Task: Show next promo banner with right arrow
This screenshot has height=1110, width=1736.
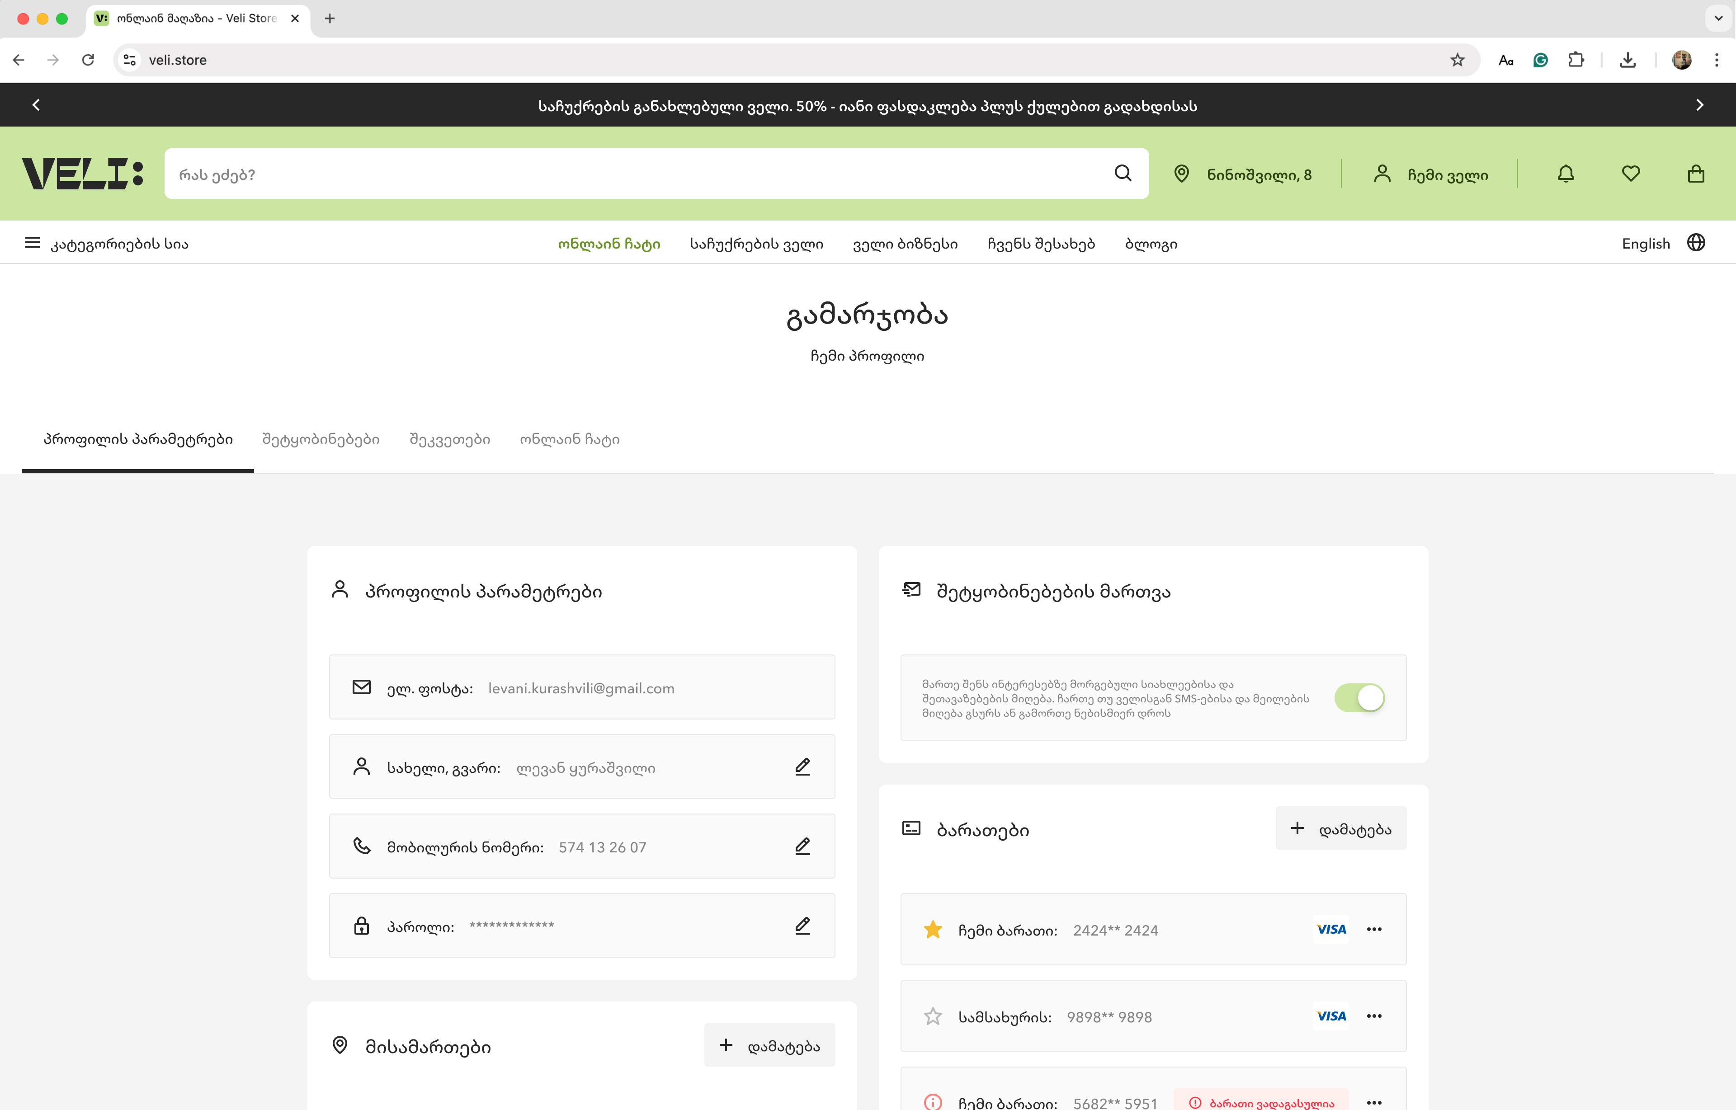Action: point(1699,105)
